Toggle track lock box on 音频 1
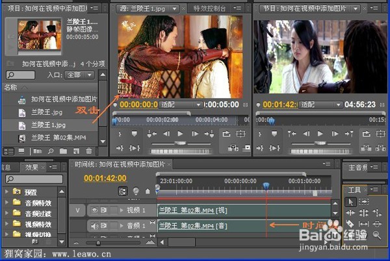 click(113, 226)
